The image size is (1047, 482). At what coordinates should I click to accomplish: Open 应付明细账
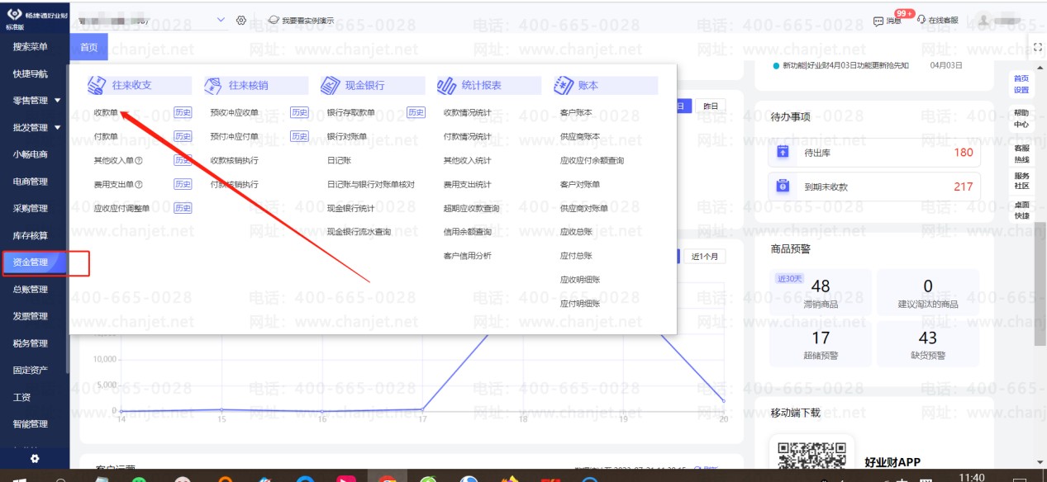[579, 304]
